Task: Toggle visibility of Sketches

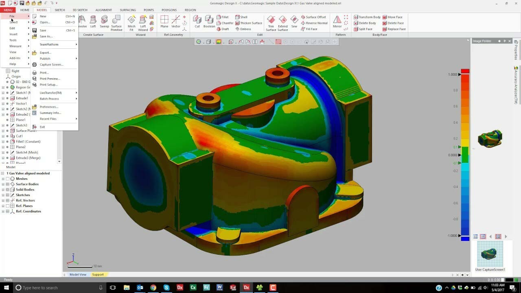Action: click(7, 195)
